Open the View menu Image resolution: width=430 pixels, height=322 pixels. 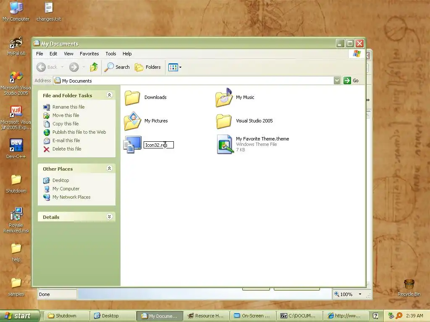(x=68, y=54)
